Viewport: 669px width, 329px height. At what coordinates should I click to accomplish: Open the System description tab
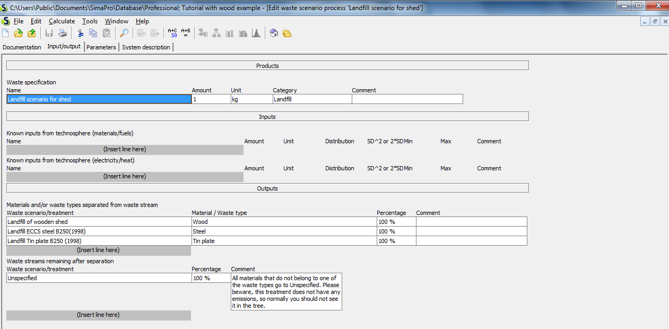(146, 47)
